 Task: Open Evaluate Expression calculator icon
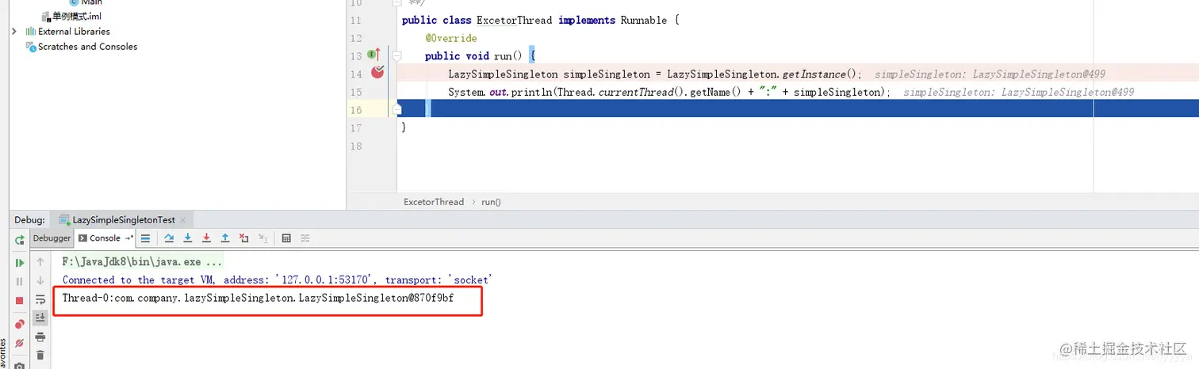point(286,238)
